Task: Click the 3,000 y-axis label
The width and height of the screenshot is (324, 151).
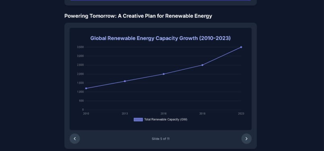Action: [x=80, y=56]
